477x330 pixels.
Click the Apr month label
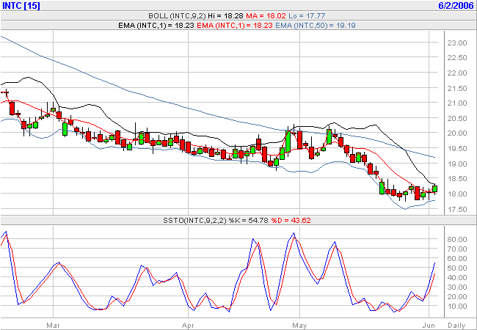click(188, 326)
